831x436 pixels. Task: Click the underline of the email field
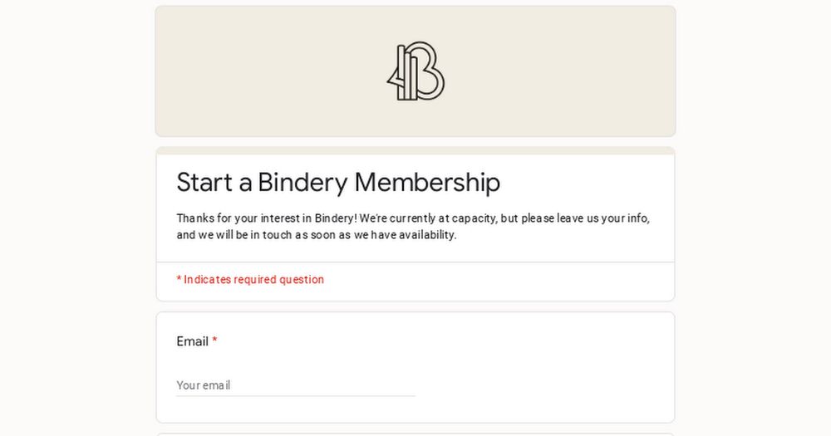coord(295,396)
